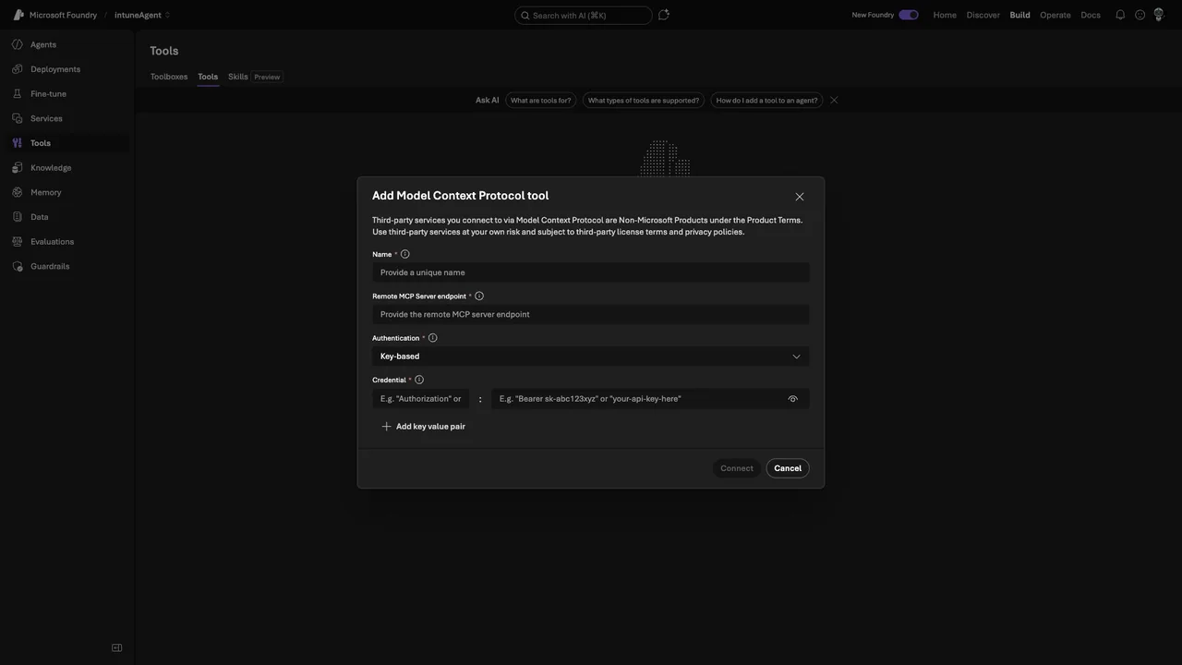Ask 'How do I add a tool to an agent?'
1182x665 pixels.
click(x=767, y=101)
